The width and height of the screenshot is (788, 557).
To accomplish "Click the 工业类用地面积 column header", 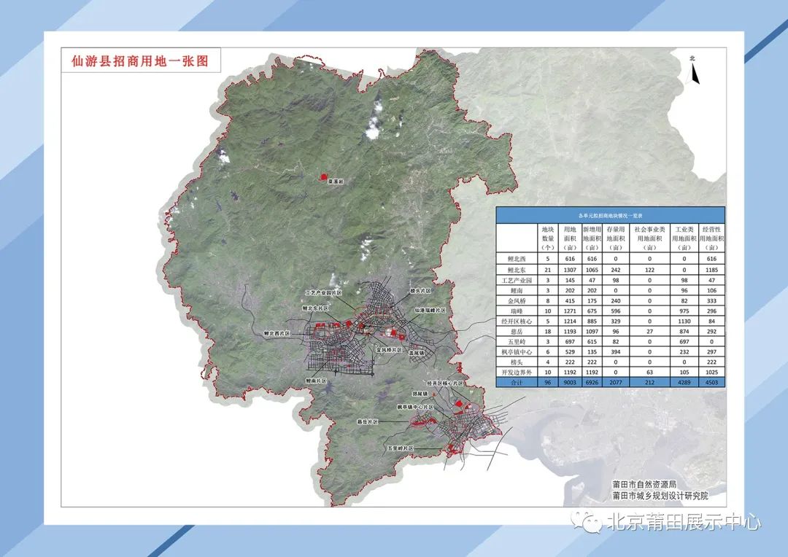I will tap(683, 238).
